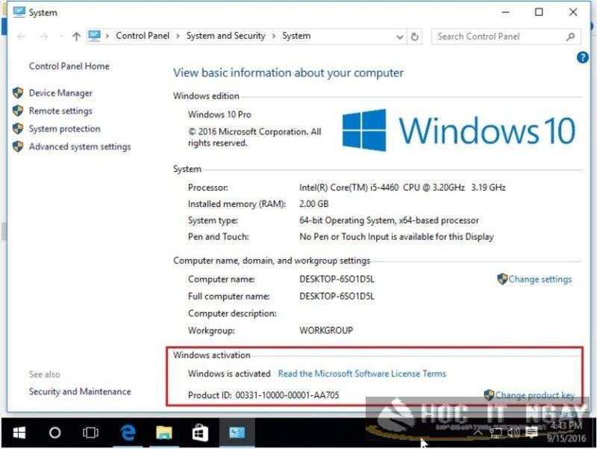The height and width of the screenshot is (449, 597).
Task: Open File Explorer from taskbar
Action: (x=164, y=433)
